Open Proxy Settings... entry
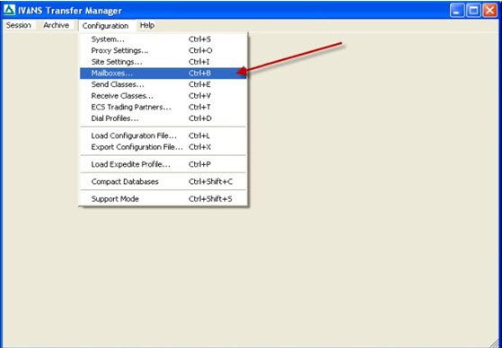 pos(163,50)
